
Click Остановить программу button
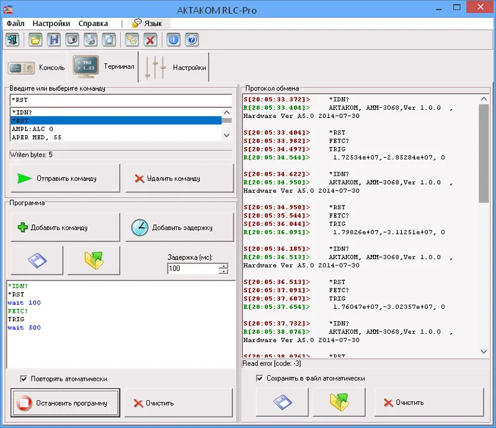click(66, 403)
